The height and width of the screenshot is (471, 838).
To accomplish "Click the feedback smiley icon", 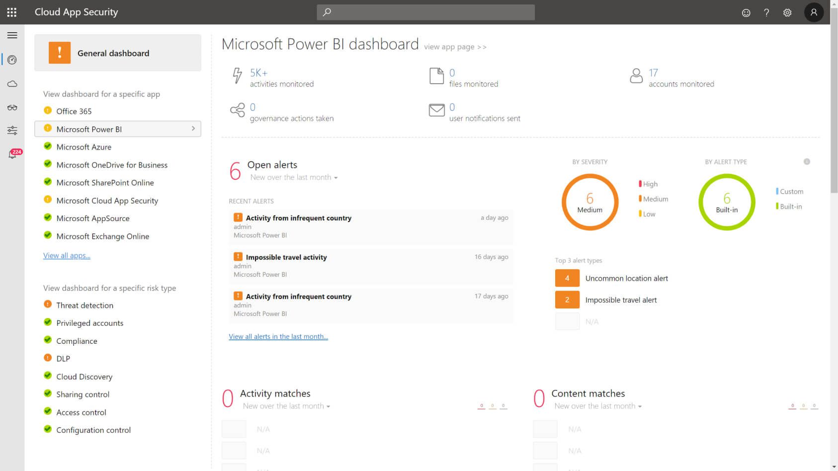I will coord(746,13).
